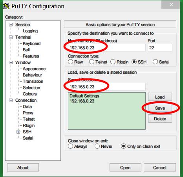Click the Host Name input field
The image size is (183, 177).
(x=107, y=48)
